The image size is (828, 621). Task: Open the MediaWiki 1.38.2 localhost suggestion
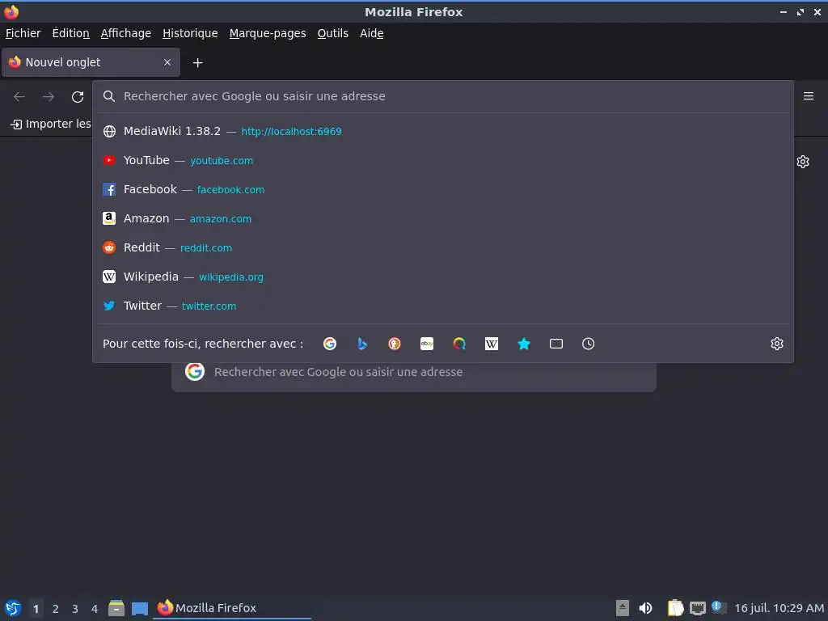(443, 131)
